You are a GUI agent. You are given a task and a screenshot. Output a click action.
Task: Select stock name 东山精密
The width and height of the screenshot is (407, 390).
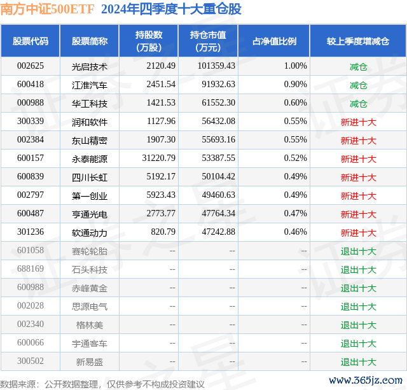90,141
